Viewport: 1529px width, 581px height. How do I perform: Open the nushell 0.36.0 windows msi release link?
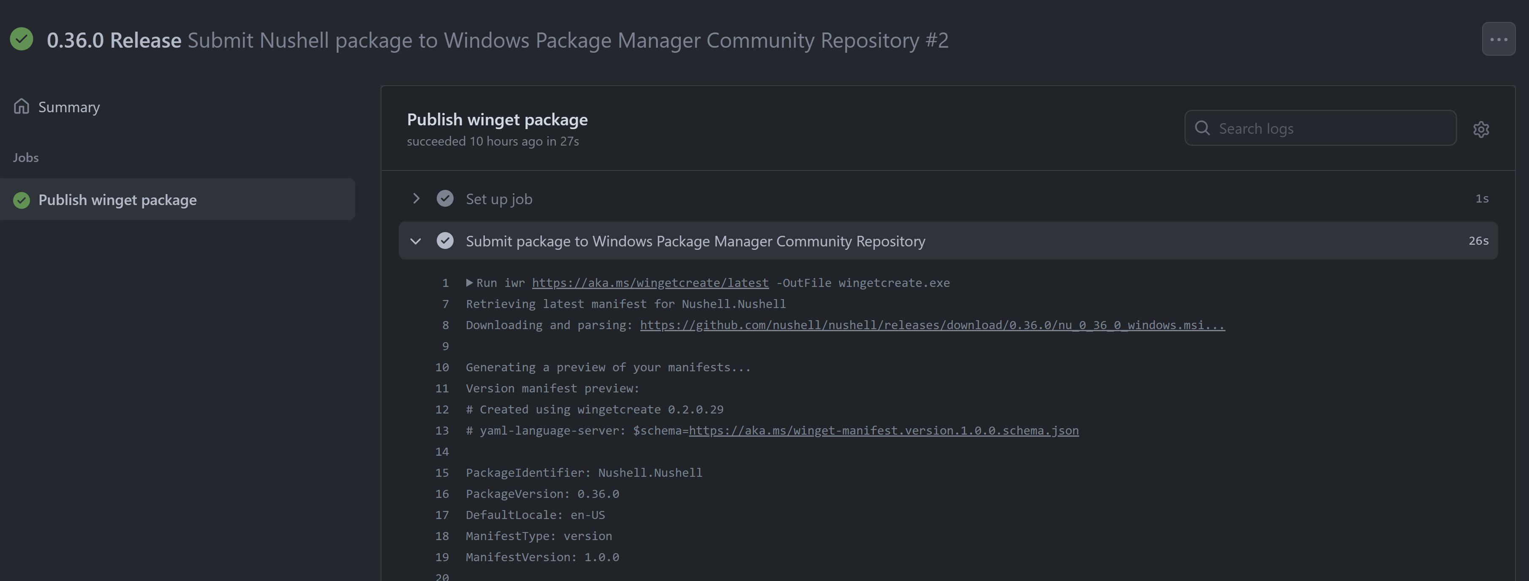point(932,325)
